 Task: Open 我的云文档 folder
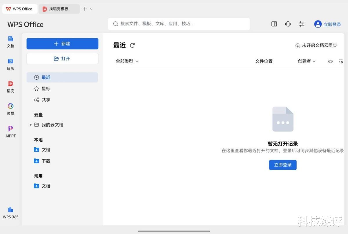(x=52, y=125)
